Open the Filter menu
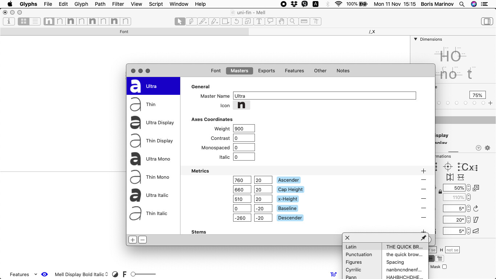The width and height of the screenshot is (496, 279). [118, 4]
